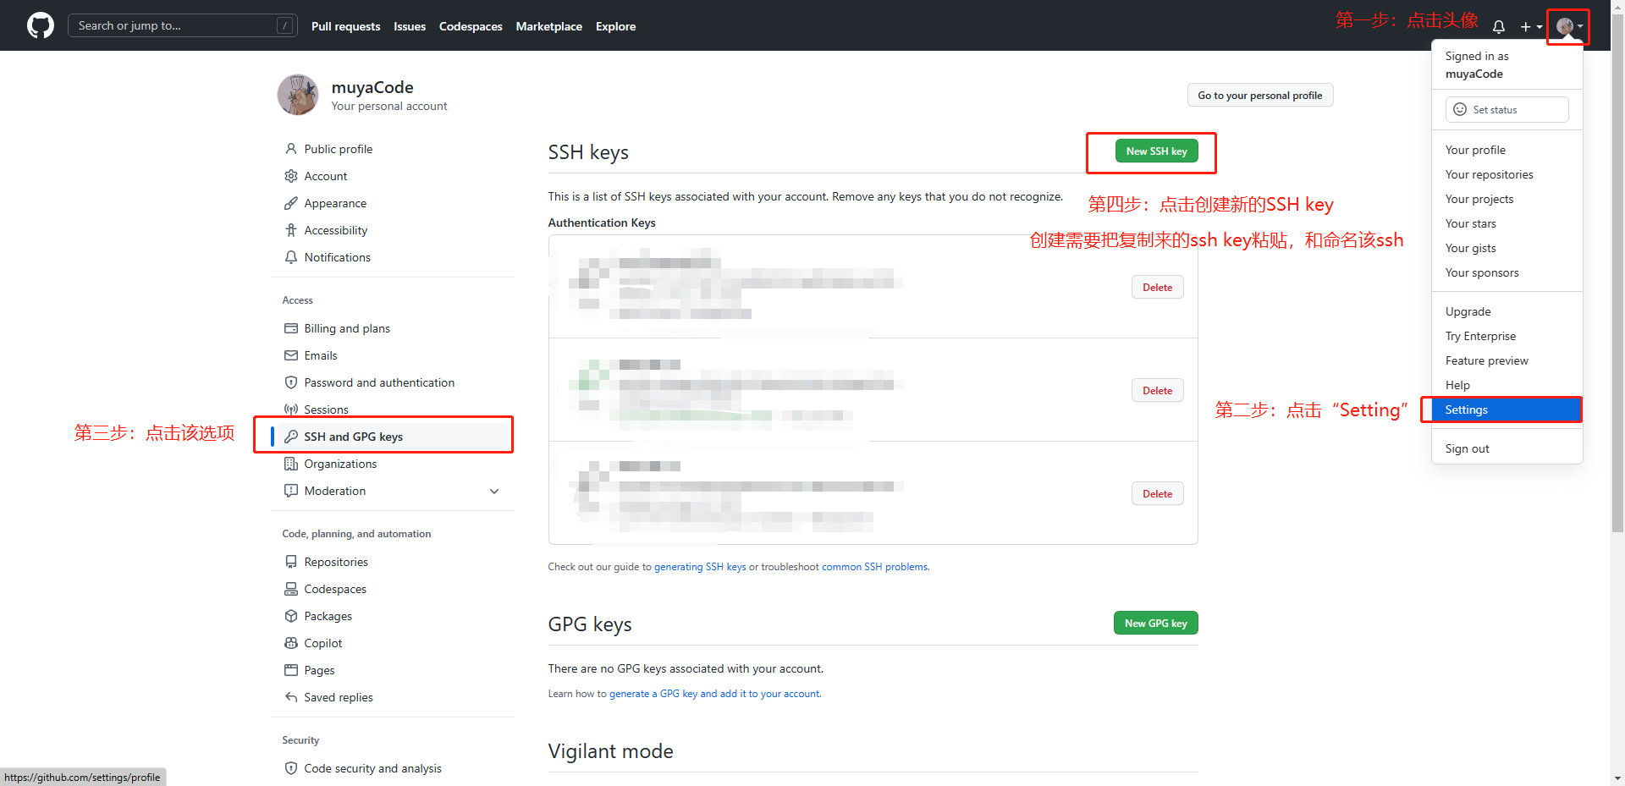Click the Organizations building icon
Viewport: 1625px width, 786px height.
(291, 464)
